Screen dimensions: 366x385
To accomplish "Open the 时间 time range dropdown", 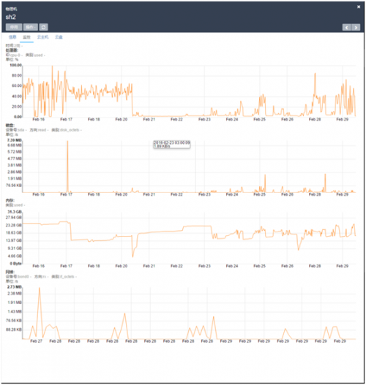I will click(14, 46).
